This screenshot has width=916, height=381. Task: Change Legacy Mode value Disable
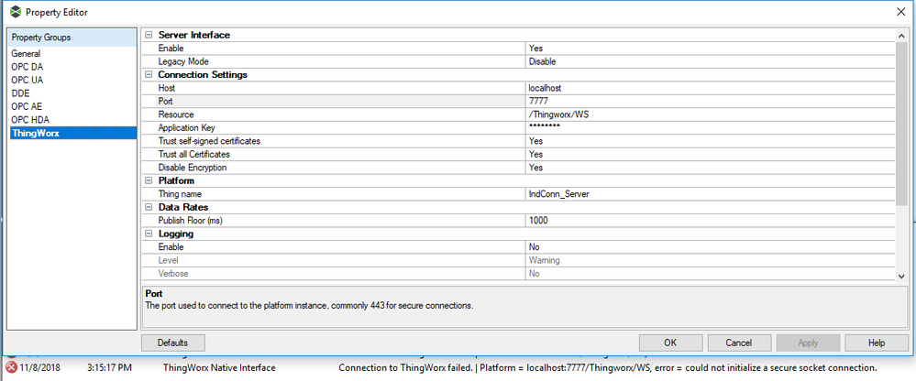[710, 61]
